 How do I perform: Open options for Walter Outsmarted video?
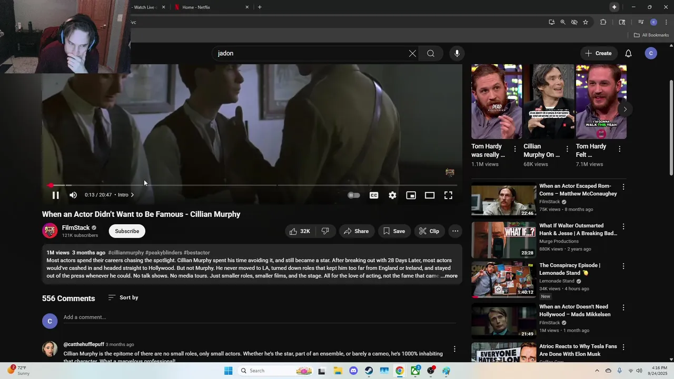623,226
